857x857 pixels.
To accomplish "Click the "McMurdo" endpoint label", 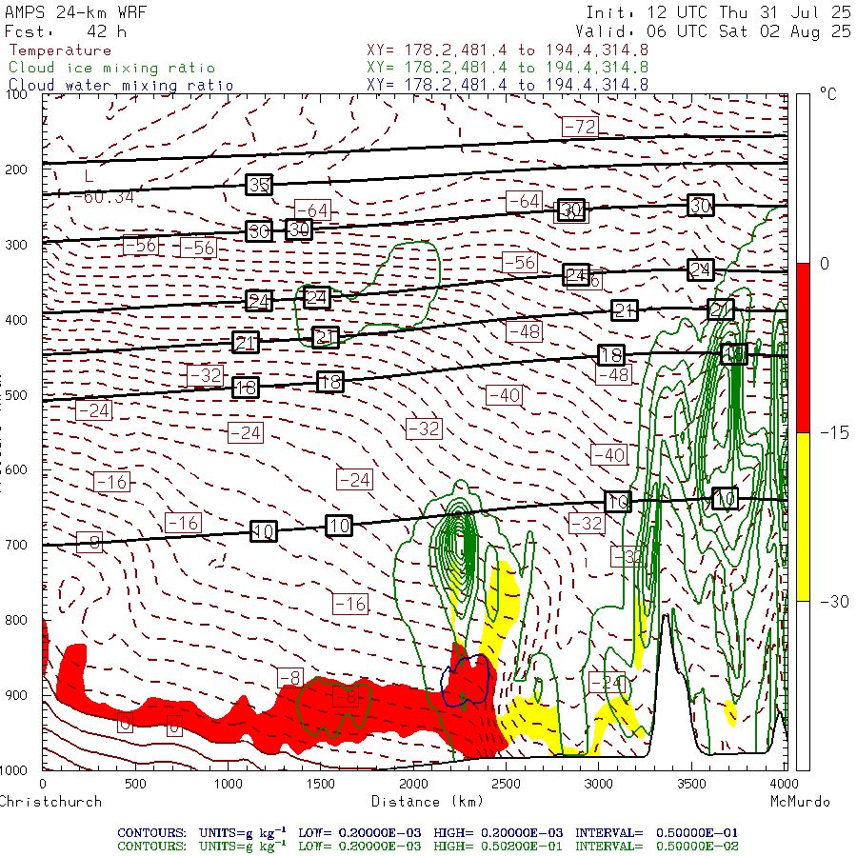I will pos(800,802).
